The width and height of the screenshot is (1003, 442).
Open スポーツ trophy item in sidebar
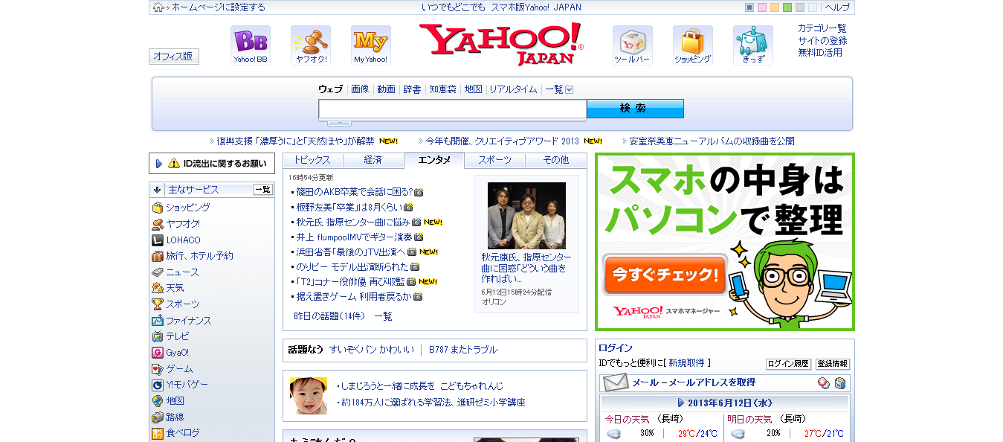tap(175, 304)
